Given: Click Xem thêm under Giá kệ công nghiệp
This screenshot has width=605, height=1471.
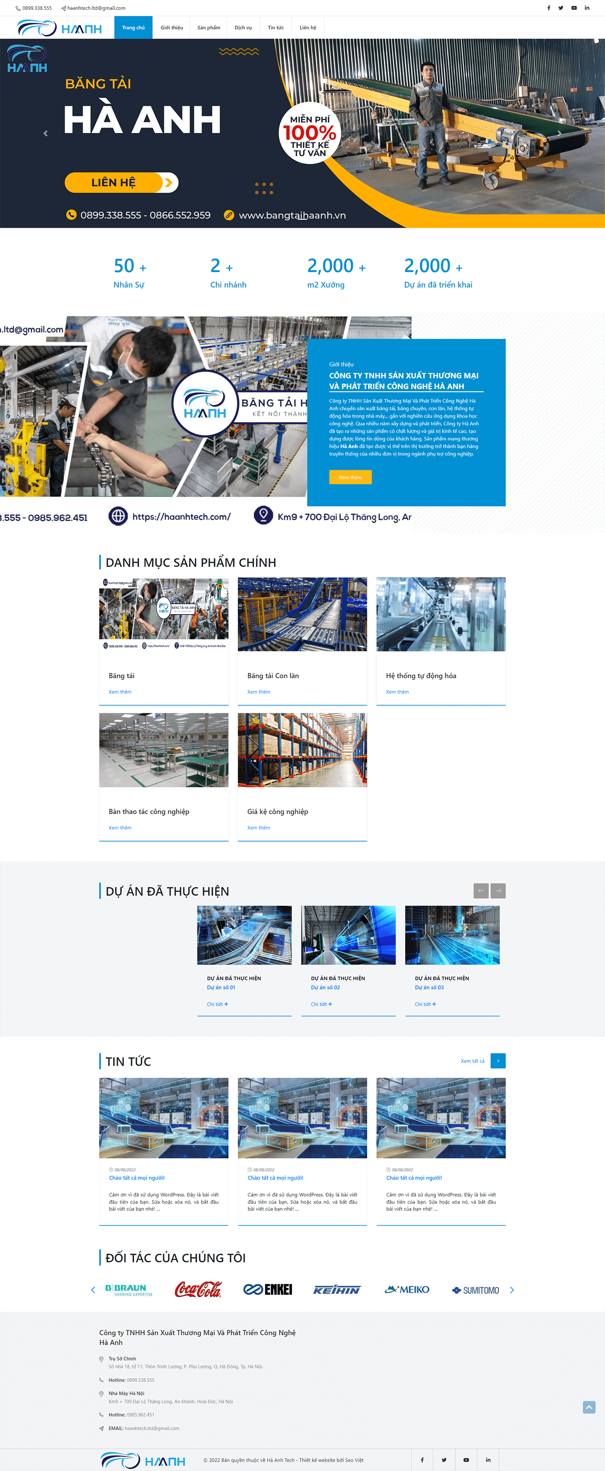Looking at the screenshot, I should click(259, 828).
